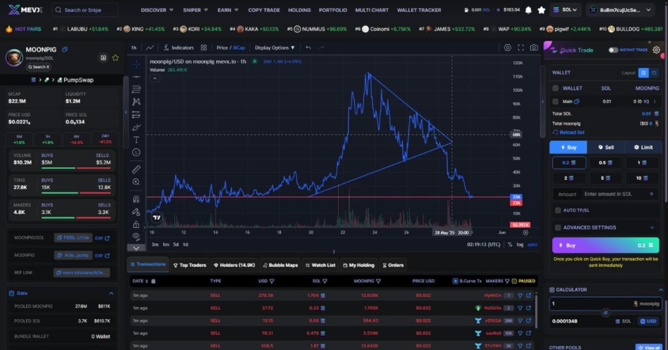This screenshot has height=350, width=668.
Task: Switch calculator currency to USD
Action: tap(648, 321)
